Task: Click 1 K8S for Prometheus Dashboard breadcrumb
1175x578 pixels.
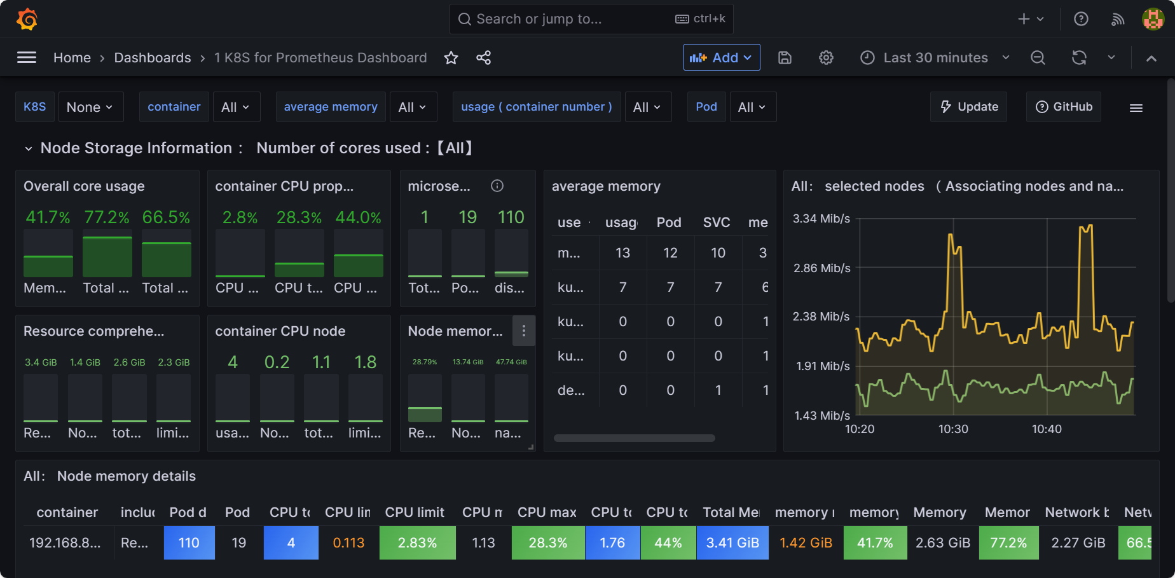Action: click(x=320, y=58)
